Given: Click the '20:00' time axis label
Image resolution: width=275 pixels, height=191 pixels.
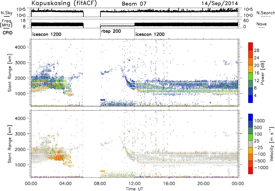Looking at the screenshot, I should coord(203,184).
